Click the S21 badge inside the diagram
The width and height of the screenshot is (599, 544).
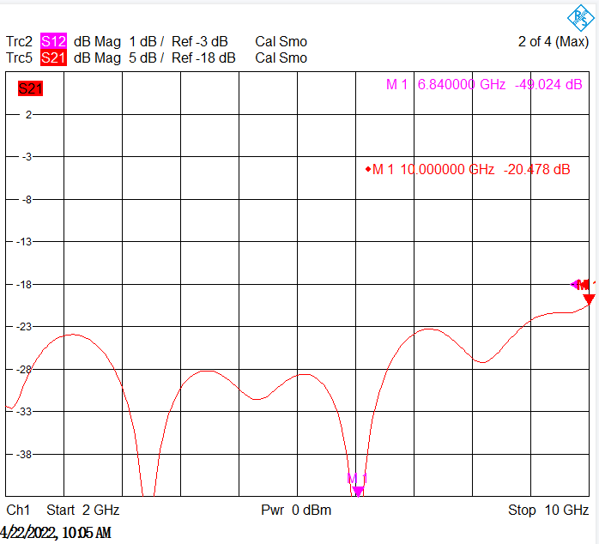tap(30, 88)
